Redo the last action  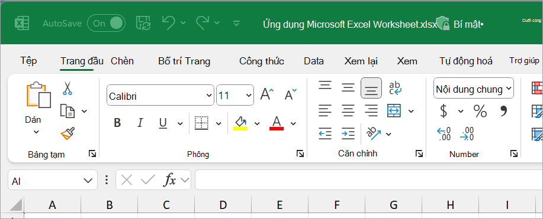pyautogui.click(x=203, y=23)
